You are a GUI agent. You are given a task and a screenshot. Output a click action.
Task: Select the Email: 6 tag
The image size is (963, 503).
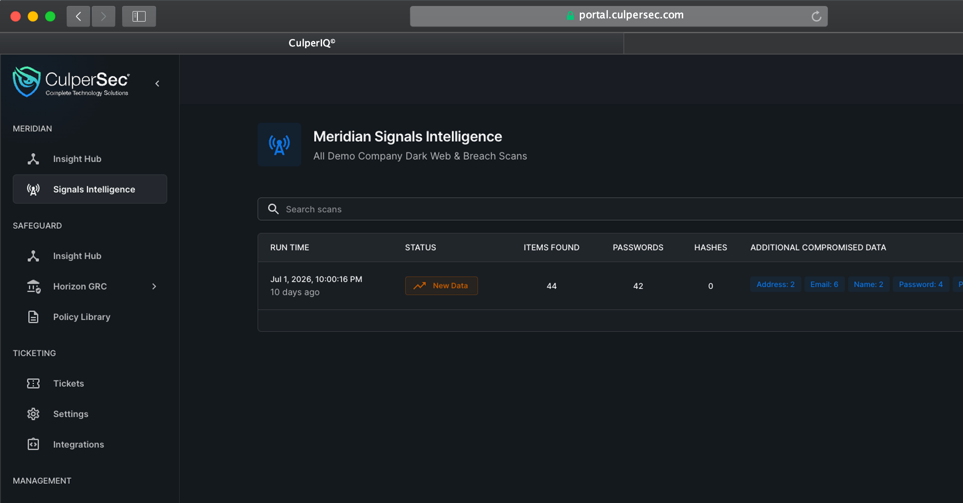(x=824, y=285)
